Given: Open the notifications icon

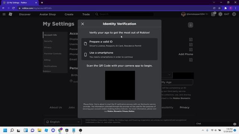Looking at the screenshot, I should click(213, 14).
